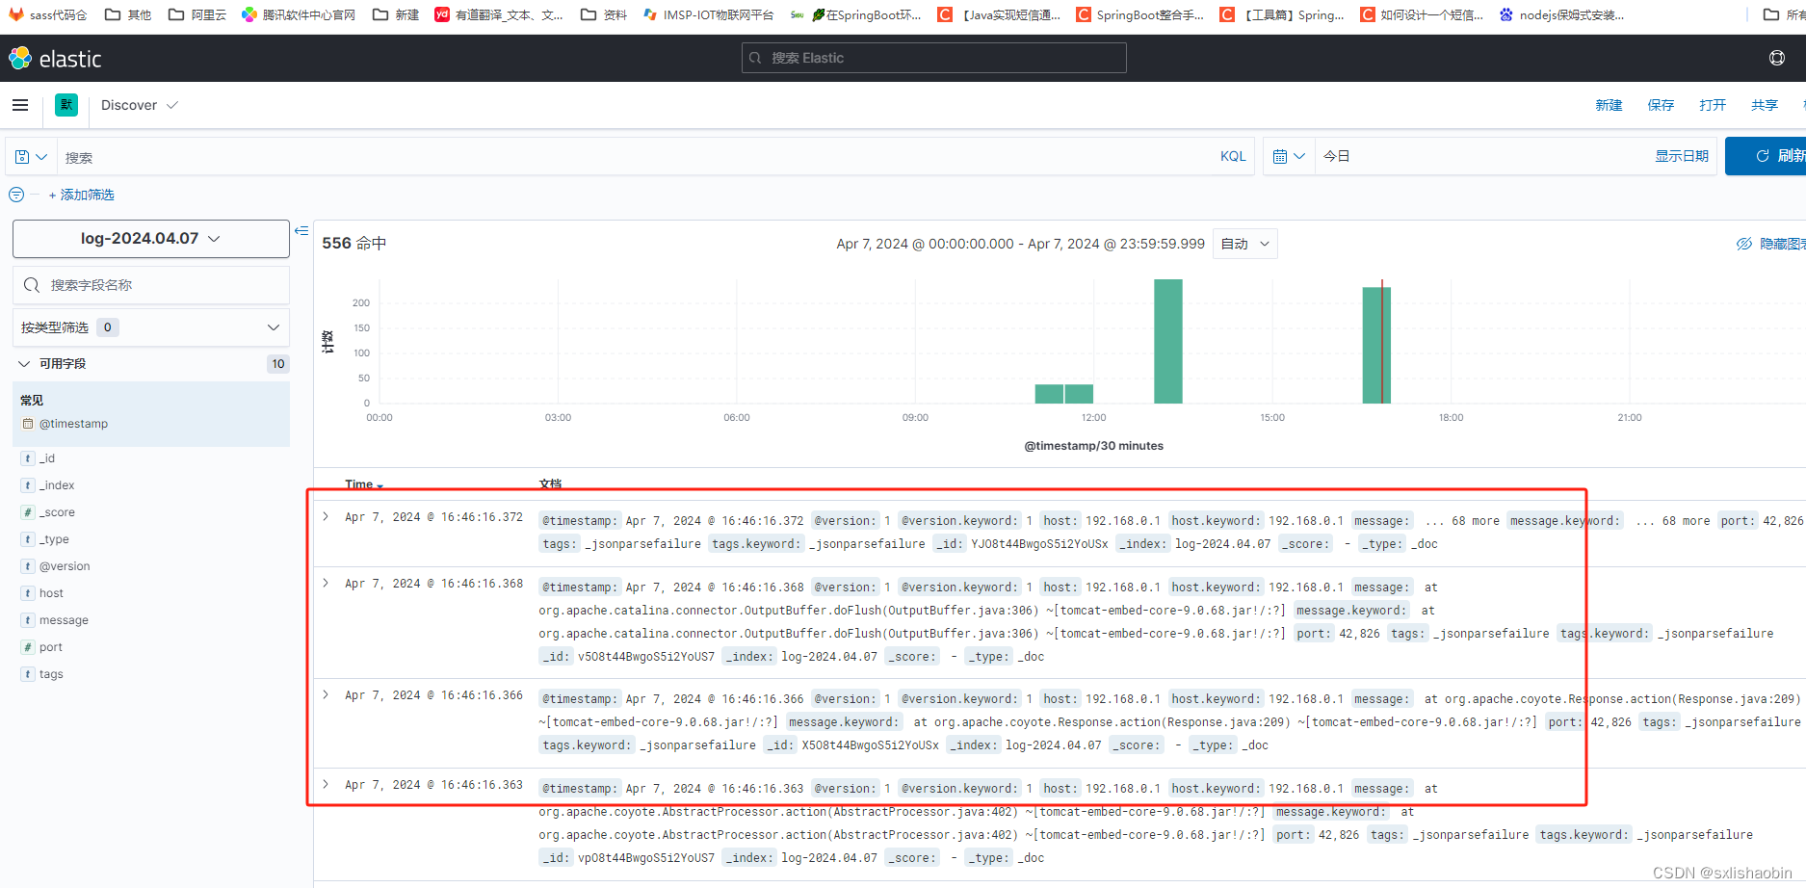Open the 其他 bookmark folder

(128, 14)
